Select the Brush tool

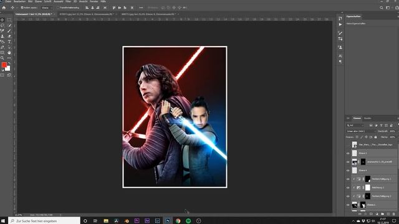coord(9,31)
